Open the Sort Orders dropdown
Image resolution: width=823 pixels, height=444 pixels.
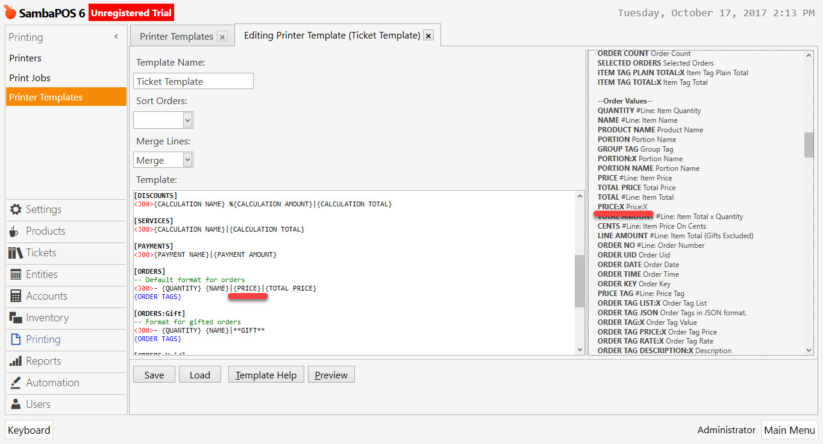[x=163, y=120]
